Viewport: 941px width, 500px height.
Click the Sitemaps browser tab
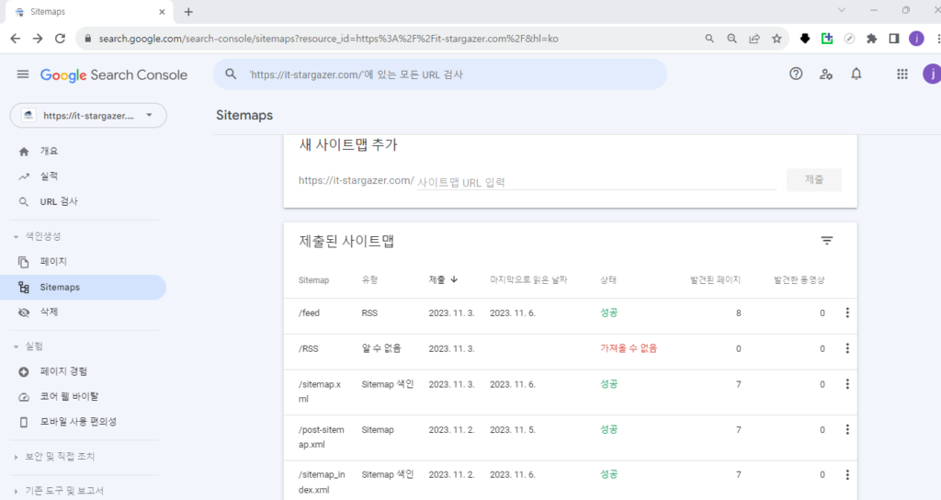(89, 12)
